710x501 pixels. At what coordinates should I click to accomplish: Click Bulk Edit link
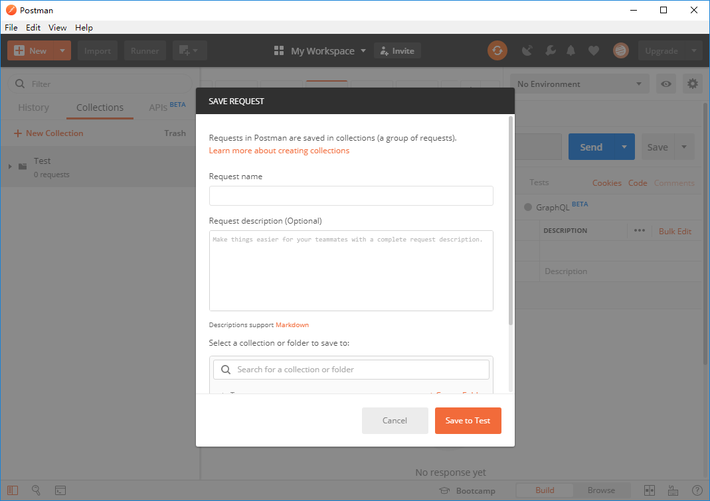[675, 232]
